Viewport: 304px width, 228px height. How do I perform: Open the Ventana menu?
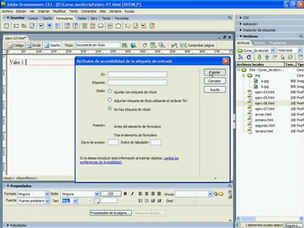point(115,11)
